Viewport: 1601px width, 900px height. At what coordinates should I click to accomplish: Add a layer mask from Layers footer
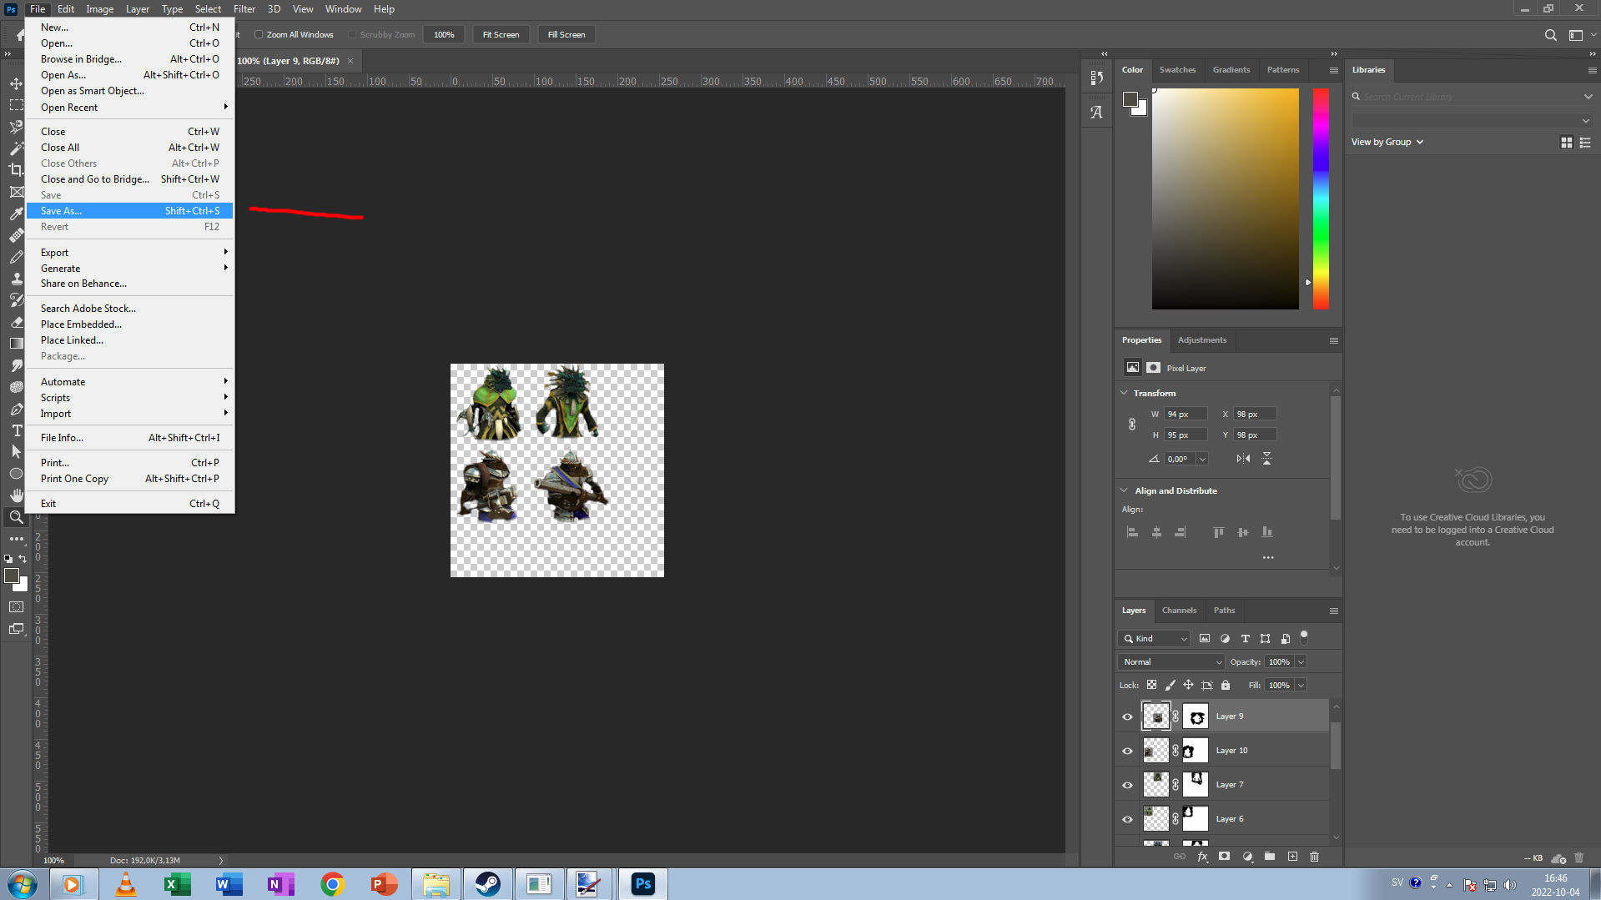click(1224, 857)
